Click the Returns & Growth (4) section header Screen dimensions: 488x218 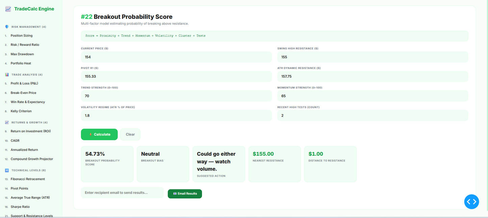[29, 122]
